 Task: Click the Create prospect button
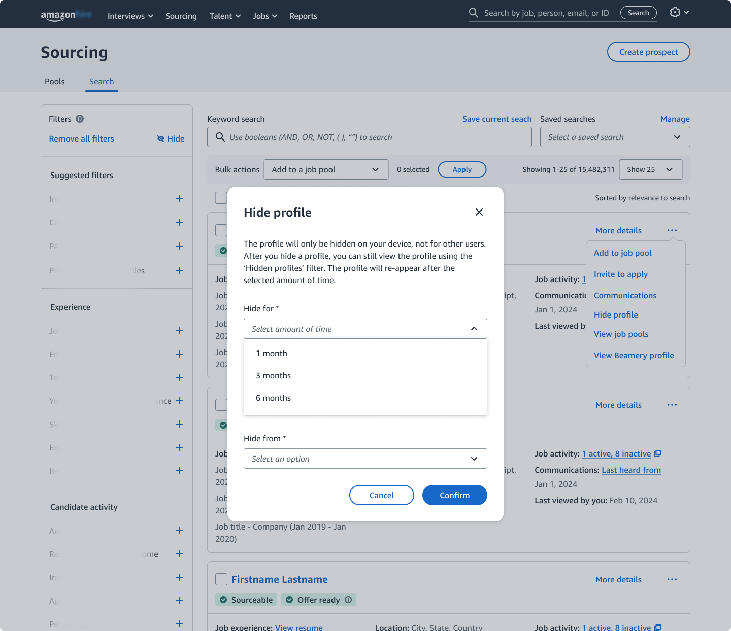pyautogui.click(x=649, y=52)
